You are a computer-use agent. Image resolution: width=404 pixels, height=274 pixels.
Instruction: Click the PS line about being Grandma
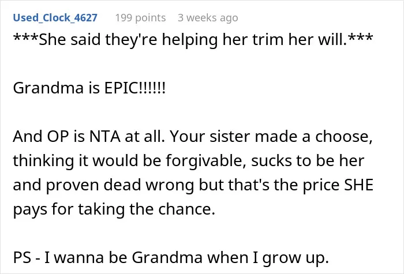coord(171,257)
